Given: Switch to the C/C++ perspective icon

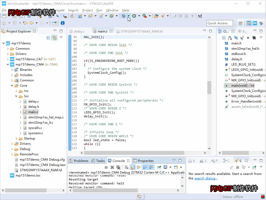Looking at the screenshot, I should pos(249,23).
